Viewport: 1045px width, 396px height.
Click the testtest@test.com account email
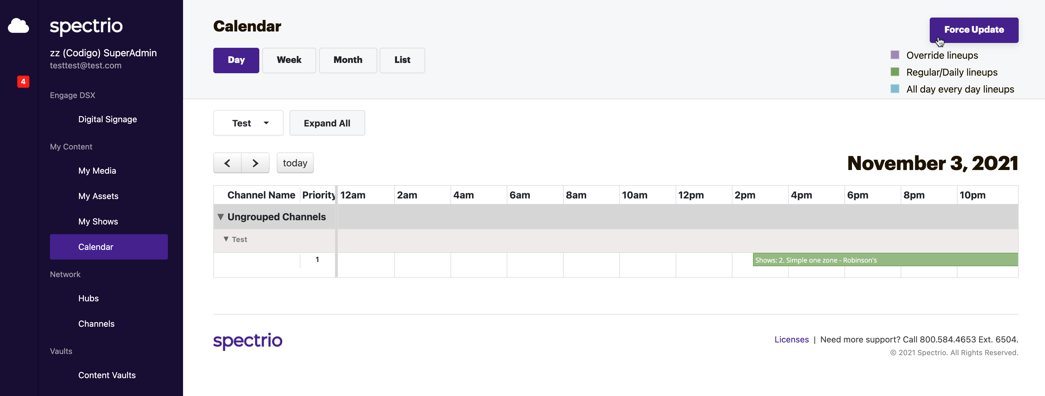pos(86,65)
